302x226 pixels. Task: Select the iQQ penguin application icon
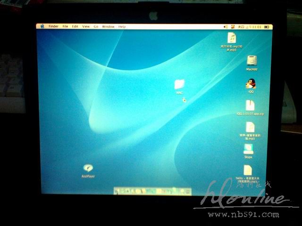pos(251,84)
